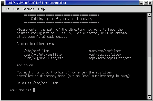Viewport: 153px width, 101px height.
Task: Click the /usr/etc/apsfilter path text
Action: pyautogui.click(x=105, y=51)
